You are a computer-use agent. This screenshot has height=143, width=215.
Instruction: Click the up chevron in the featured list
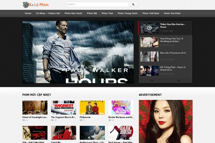point(152,80)
